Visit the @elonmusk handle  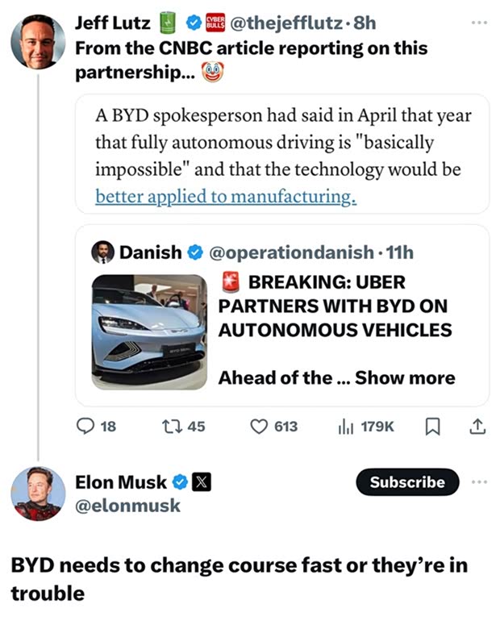click(127, 506)
